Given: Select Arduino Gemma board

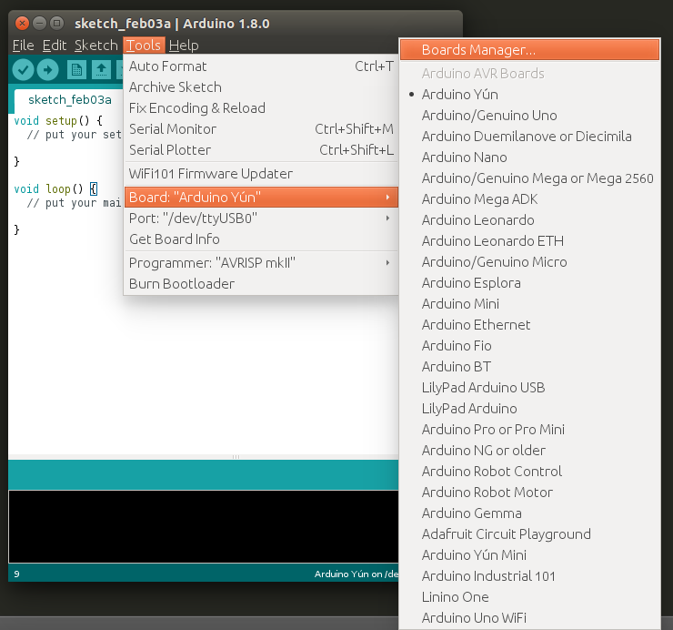Looking at the screenshot, I should pyautogui.click(x=529, y=513).
